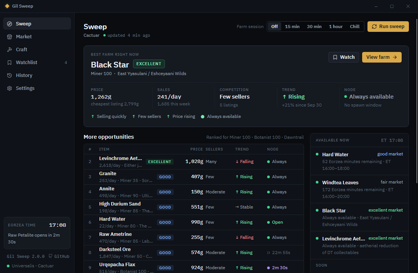Viewport: 418px width, 273px height.
Task: Click the Universalis · Cactuar status
Action: (x=30, y=266)
